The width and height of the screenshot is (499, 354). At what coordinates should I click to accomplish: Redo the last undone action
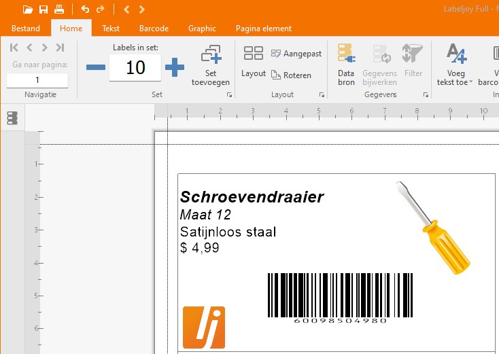click(100, 10)
